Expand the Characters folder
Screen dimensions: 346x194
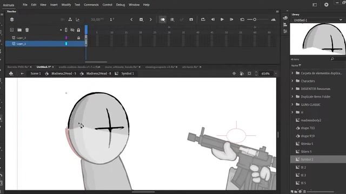click(x=292, y=81)
